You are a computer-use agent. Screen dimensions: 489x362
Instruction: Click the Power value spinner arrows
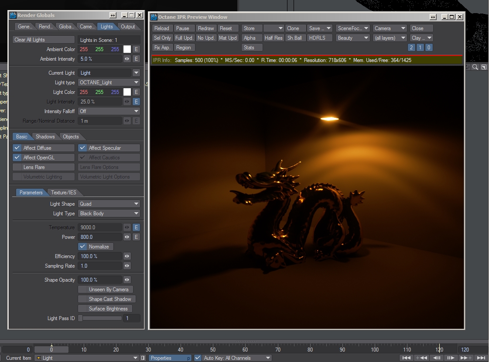[127, 237]
